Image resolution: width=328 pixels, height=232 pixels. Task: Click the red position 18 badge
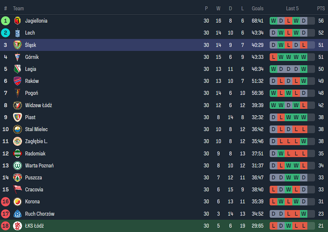(5, 226)
